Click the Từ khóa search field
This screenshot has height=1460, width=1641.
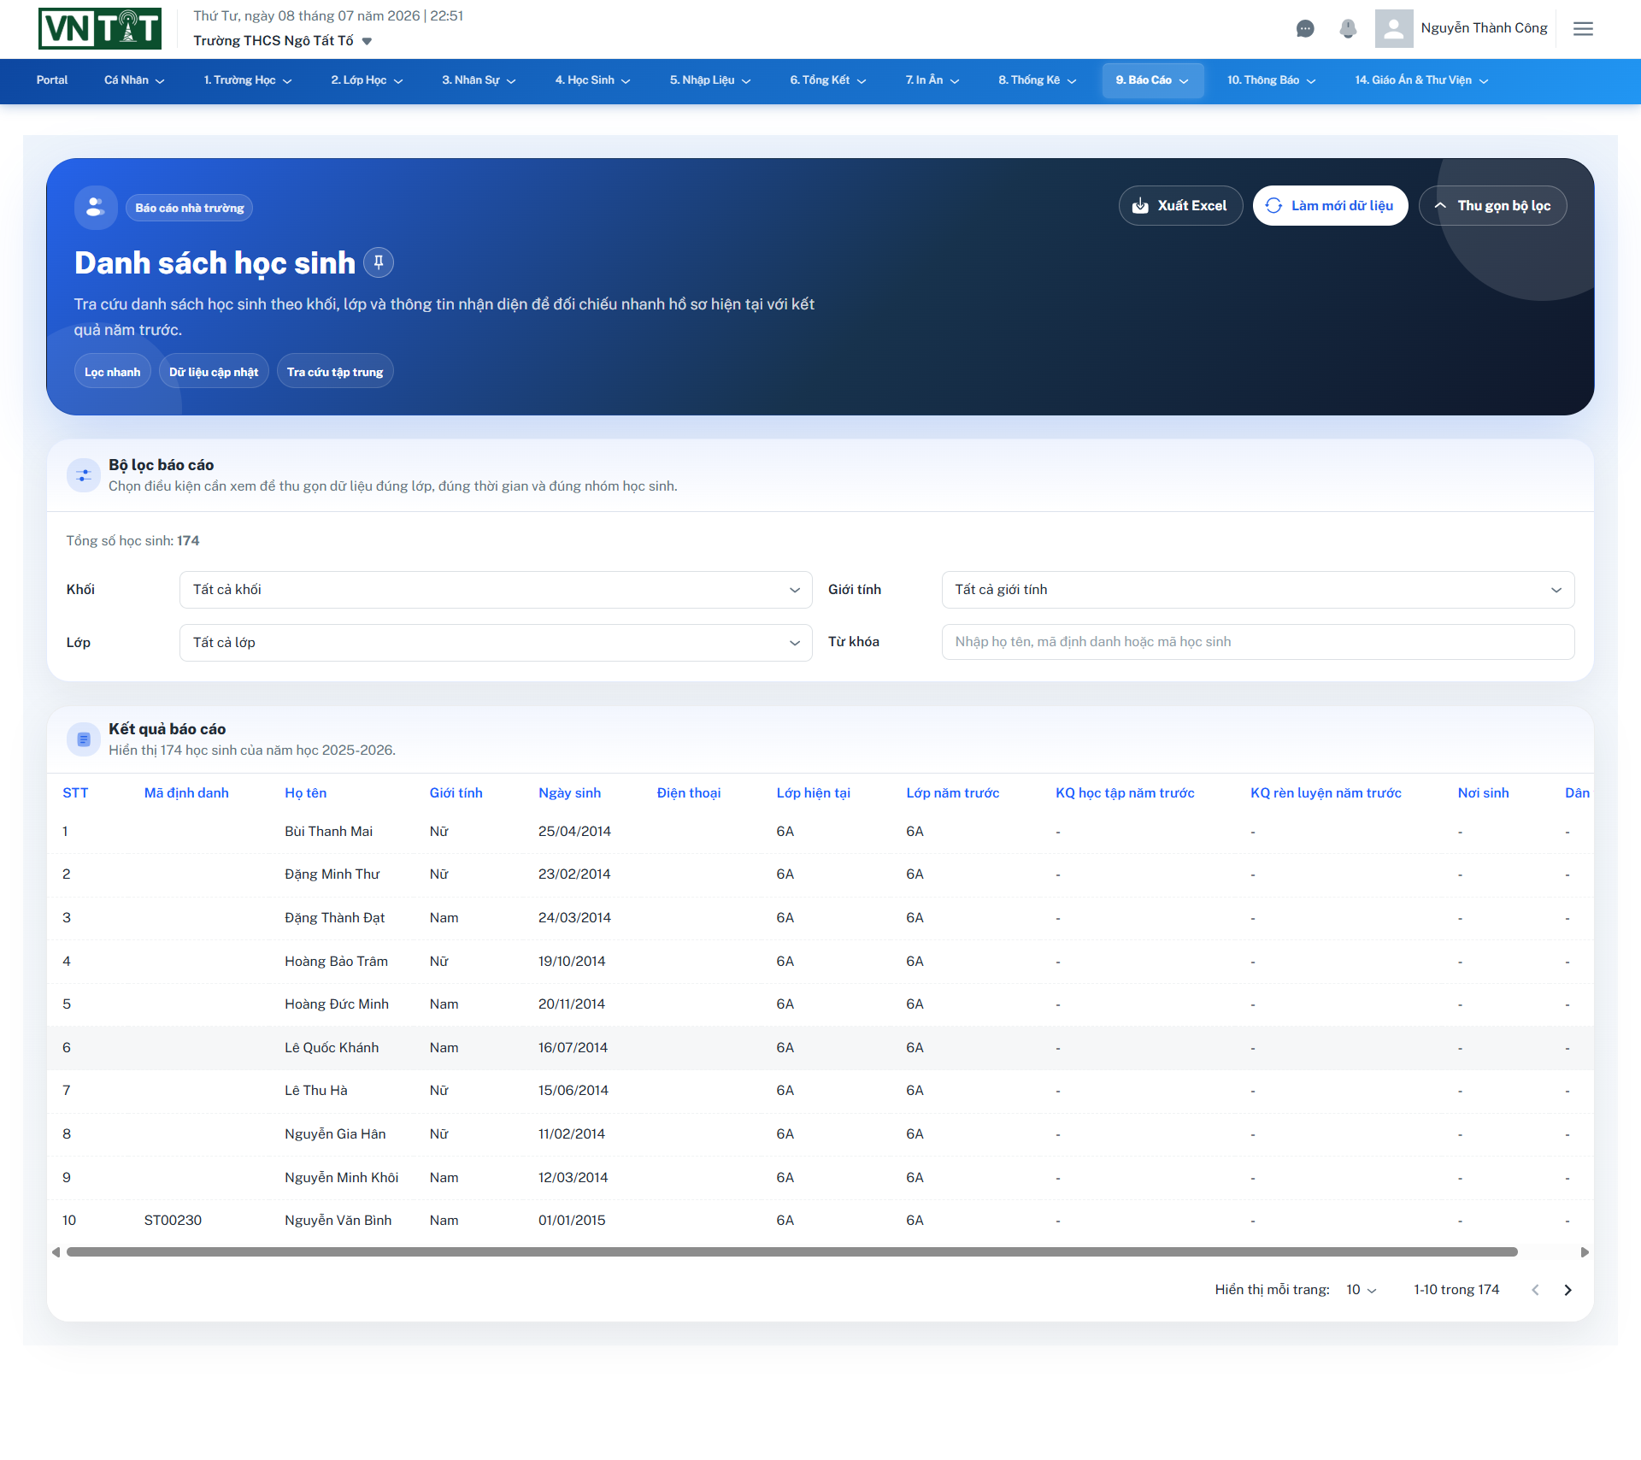(x=1257, y=642)
